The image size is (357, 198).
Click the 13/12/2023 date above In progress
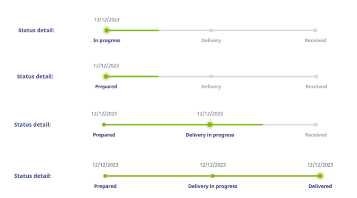pos(107,20)
